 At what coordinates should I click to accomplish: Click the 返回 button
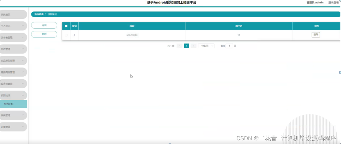(x=44, y=25)
